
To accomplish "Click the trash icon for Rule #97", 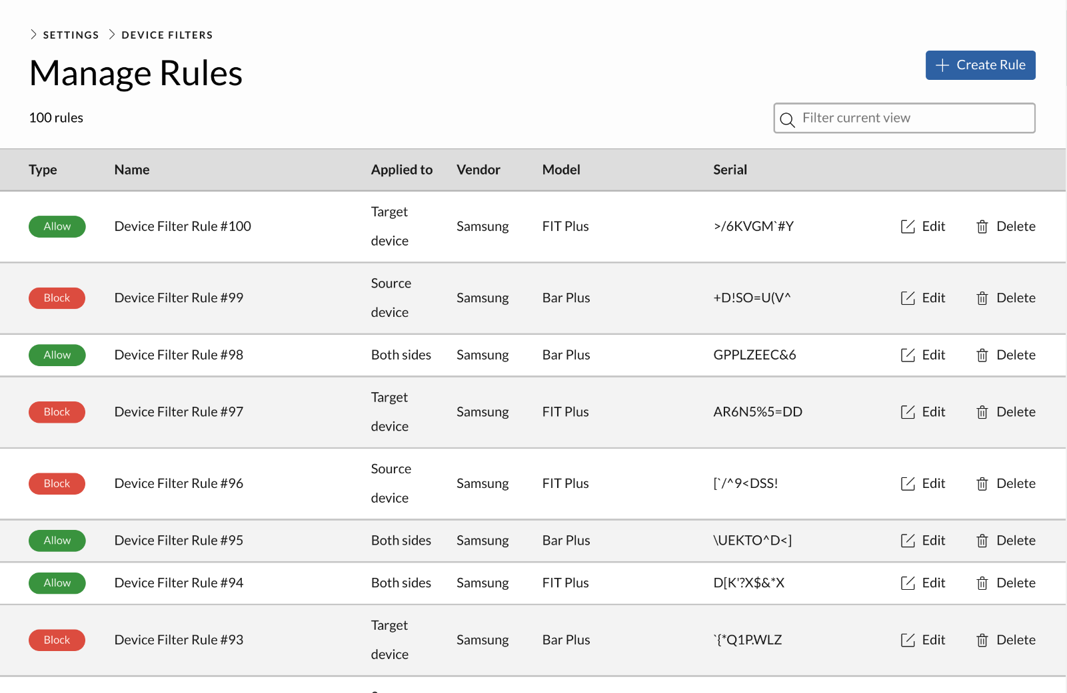I will 982,412.
